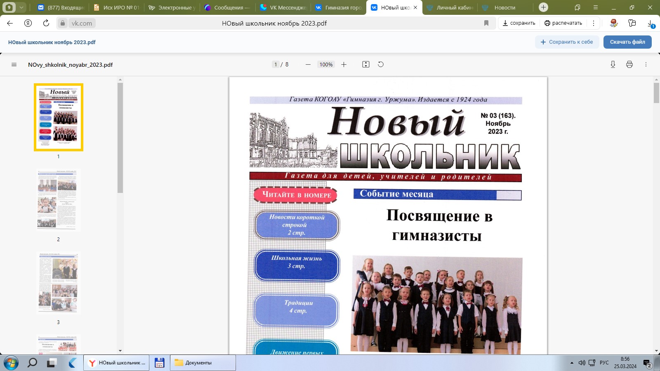The height and width of the screenshot is (371, 660).
Task: Print the PDF from viewer toolbar
Action: 629,64
